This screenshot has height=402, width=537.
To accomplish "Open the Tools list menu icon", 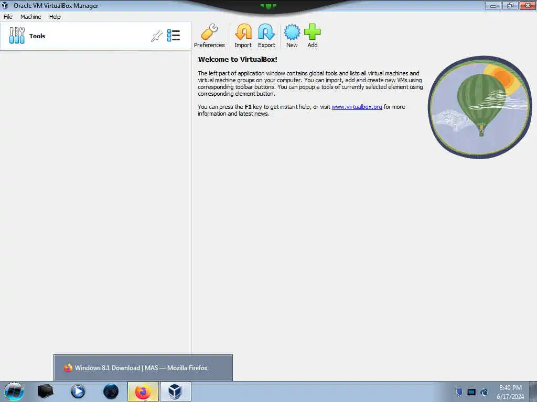I will coord(174,36).
